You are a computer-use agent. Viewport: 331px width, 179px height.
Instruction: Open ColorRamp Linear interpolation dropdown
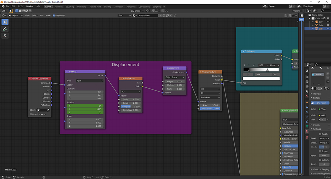(274, 65)
